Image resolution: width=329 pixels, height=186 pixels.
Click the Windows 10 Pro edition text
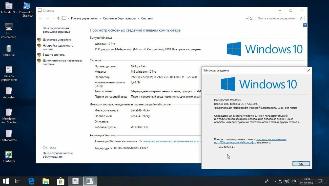coord(105,44)
